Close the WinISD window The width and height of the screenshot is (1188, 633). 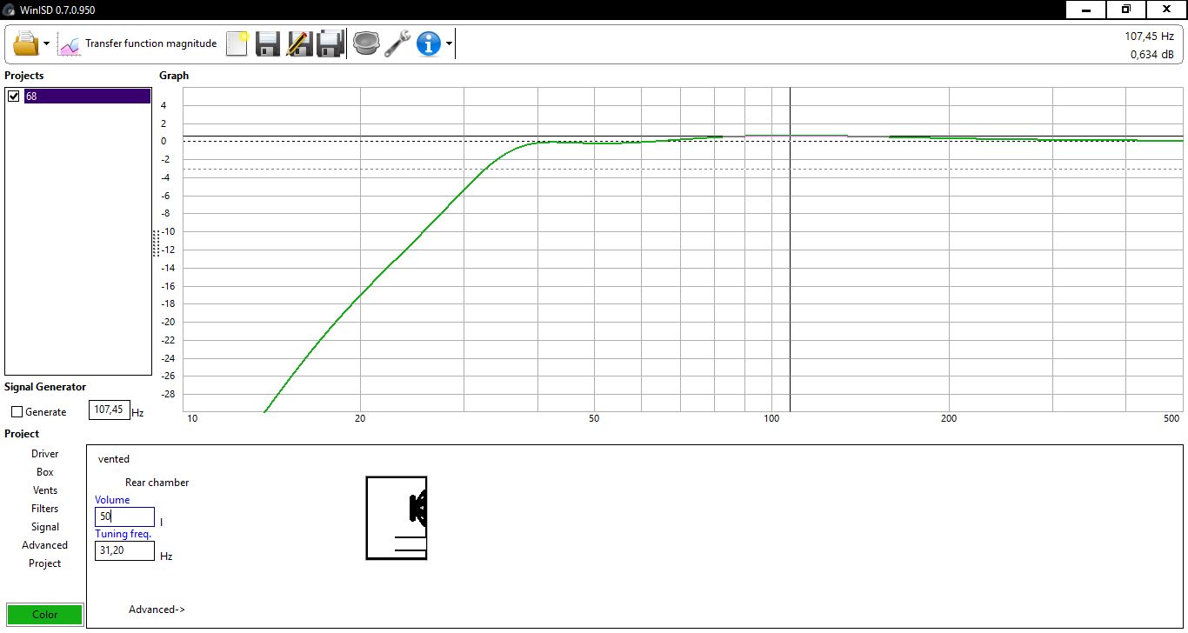point(1166,10)
